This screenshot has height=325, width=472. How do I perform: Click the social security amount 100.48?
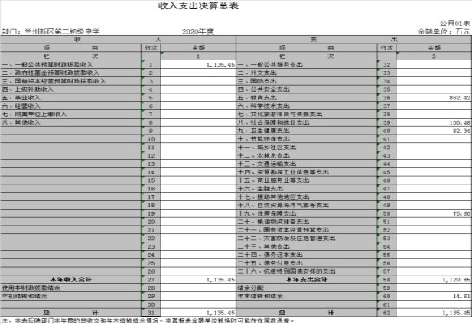coord(454,122)
